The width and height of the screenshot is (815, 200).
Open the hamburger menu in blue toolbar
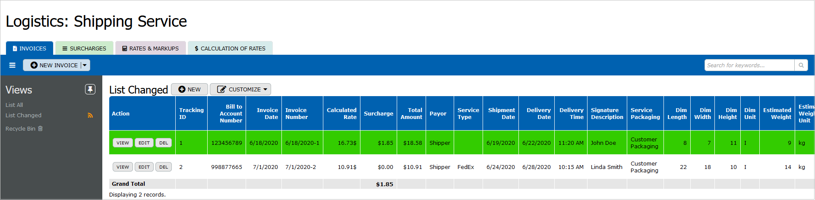pyautogui.click(x=12, y=65)
